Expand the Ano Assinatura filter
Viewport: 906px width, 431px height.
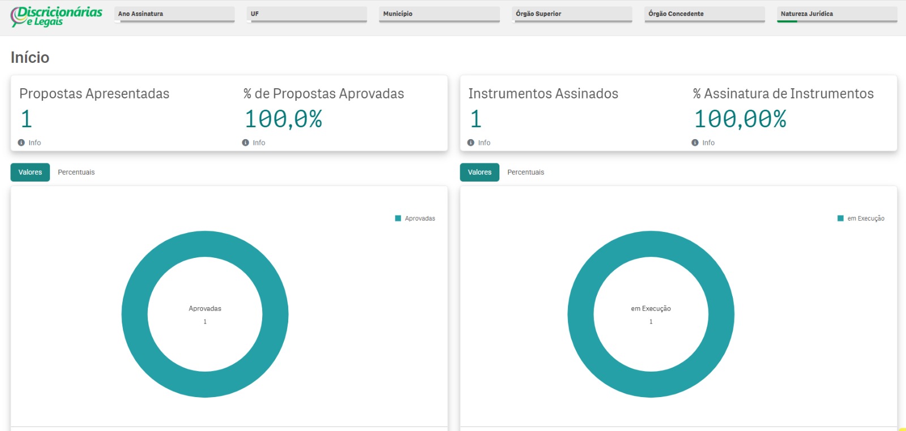(174, 14)
